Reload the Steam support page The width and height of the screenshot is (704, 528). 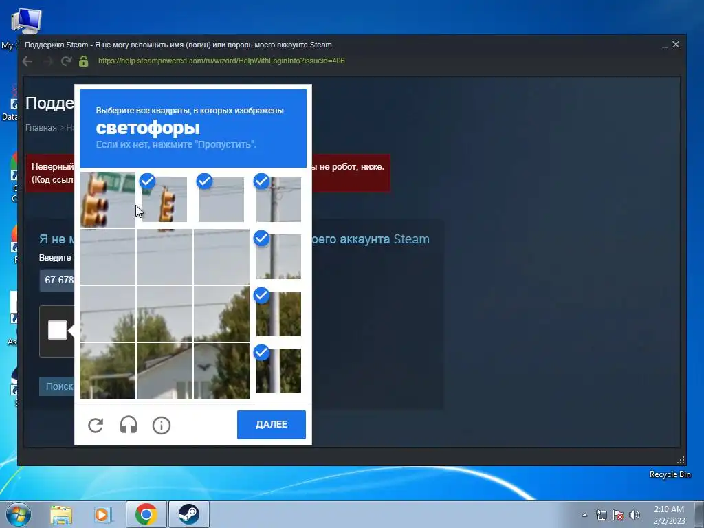tap(67, 61)
